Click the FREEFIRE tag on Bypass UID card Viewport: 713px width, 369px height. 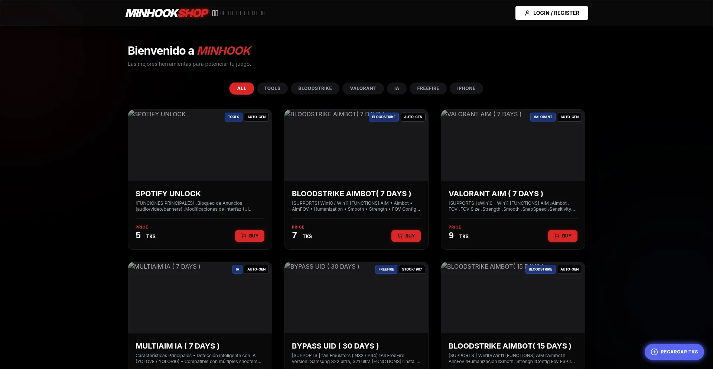[386, 269]
